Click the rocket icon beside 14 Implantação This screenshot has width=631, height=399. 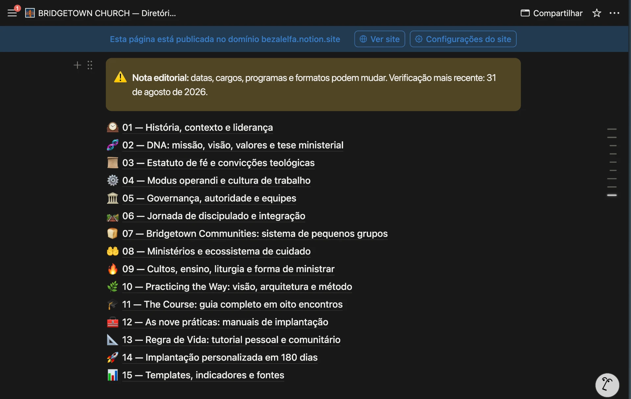point(112,357)
